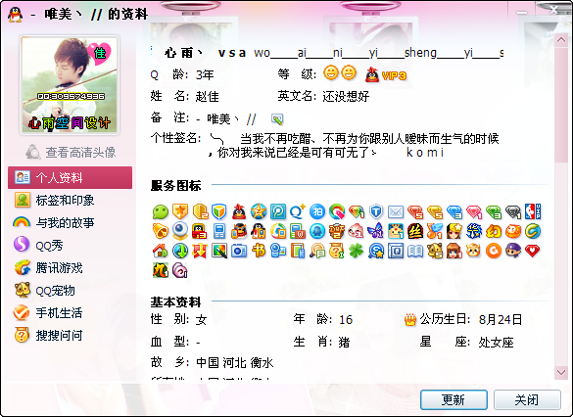The image size is (573, 417).
Task: Click the orange speaker horn icon
Action: (160, 231)
